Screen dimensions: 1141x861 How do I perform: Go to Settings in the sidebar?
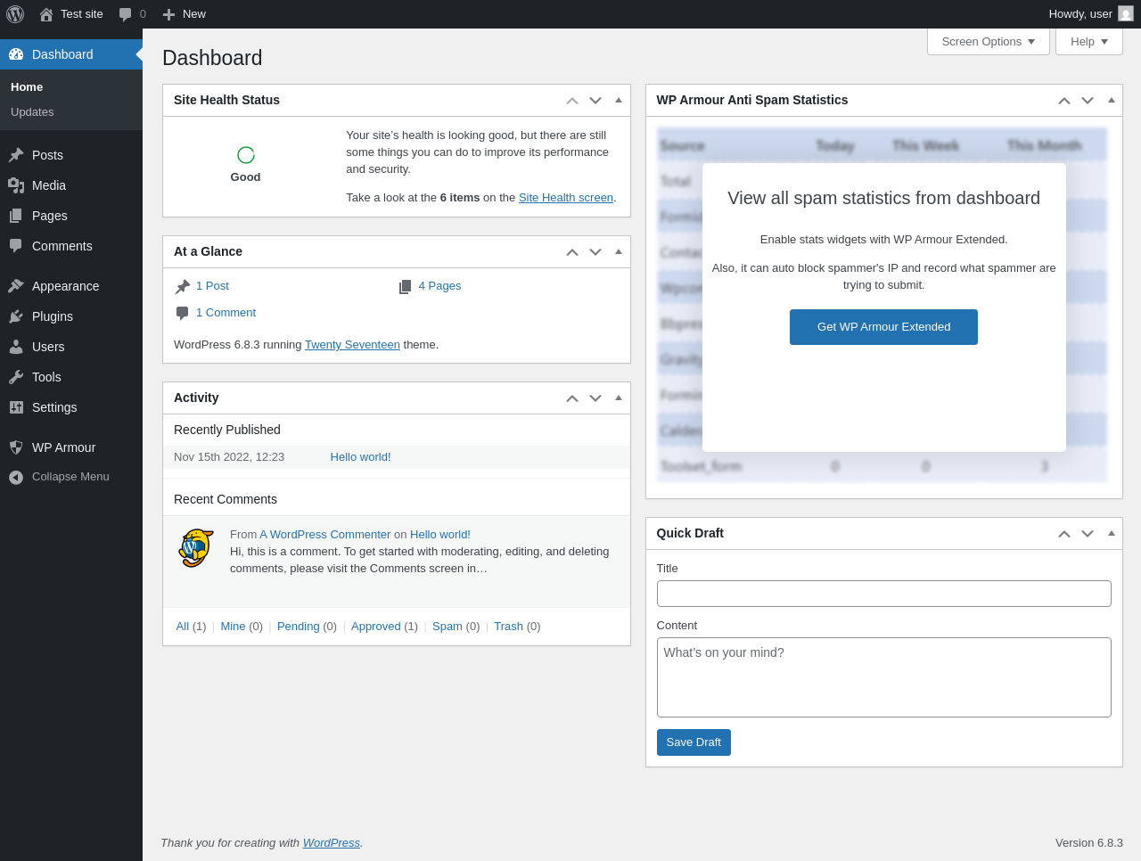pos(54,407)
